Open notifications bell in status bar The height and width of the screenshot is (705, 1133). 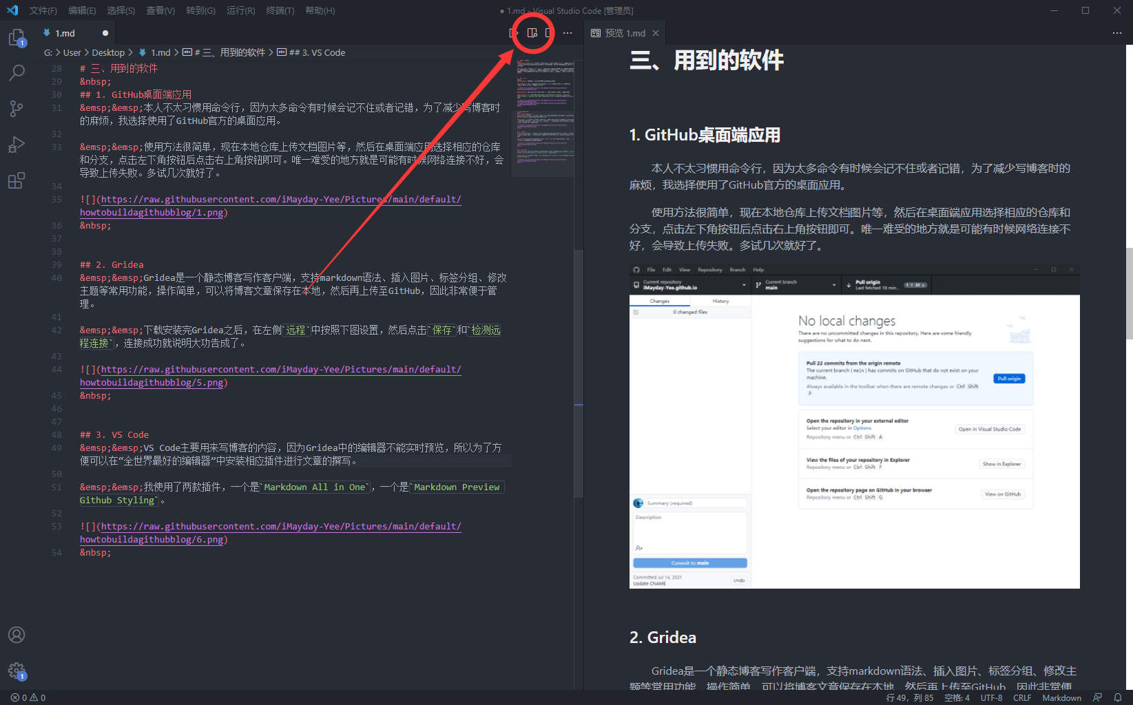click(1118, 697)
